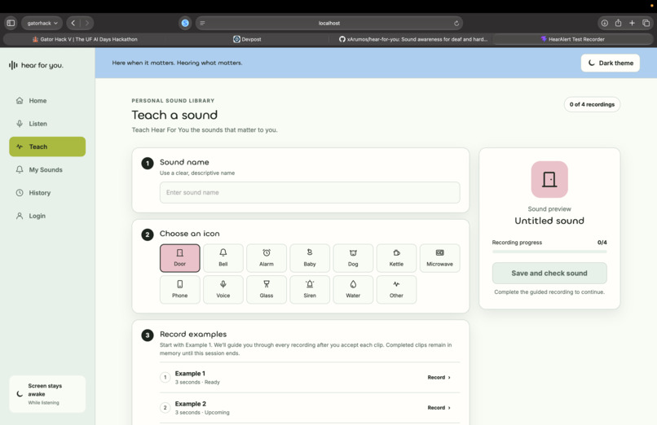Open the Home page in sidebar
Viewport: 657px width, 425px height.
coord(47,101)
